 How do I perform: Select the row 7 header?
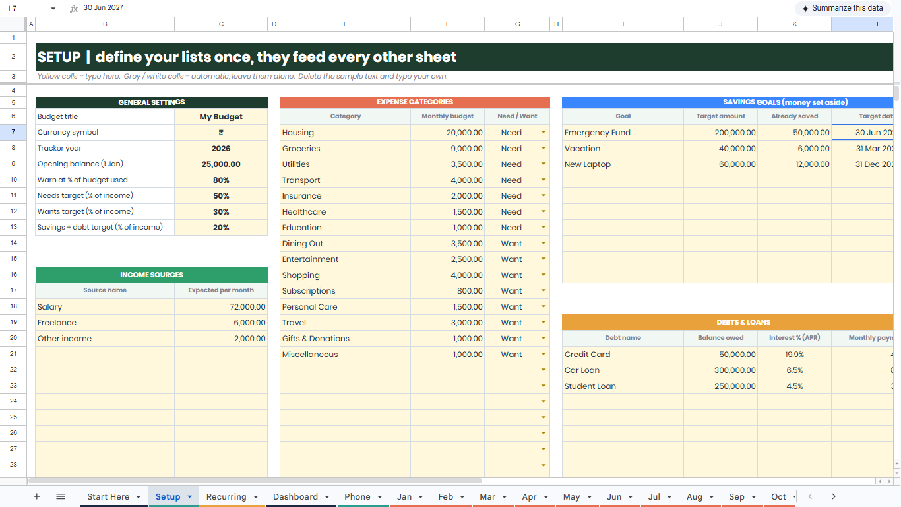coord(13,132)
